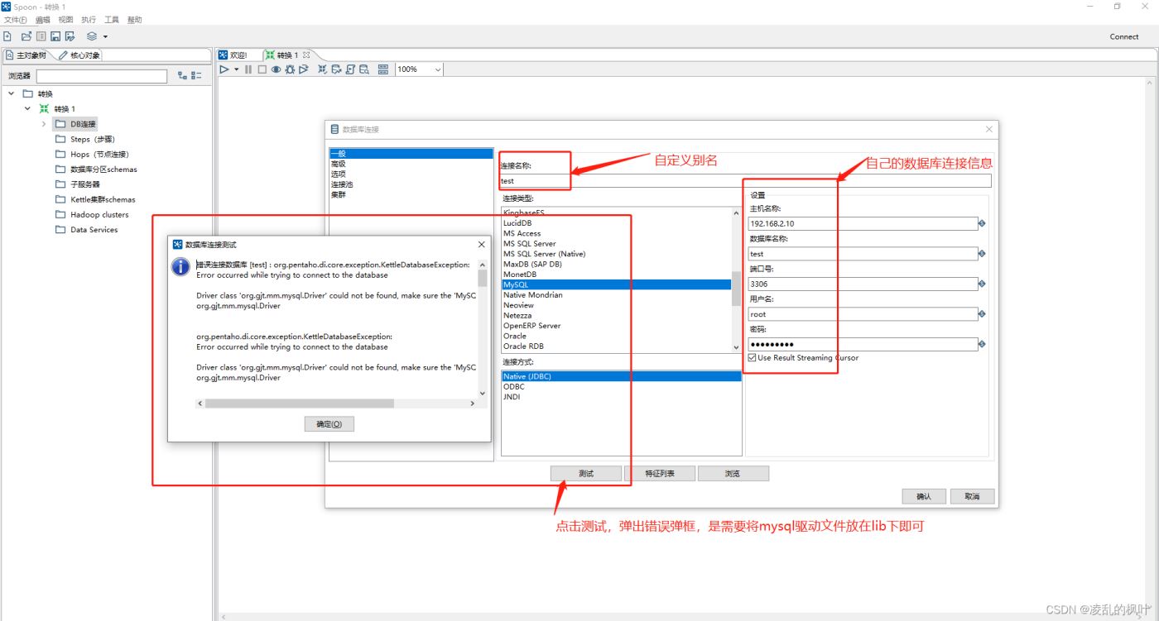Click the variable icon next to database name
This screenshot has height=621, width=1159.
pyautogui.click(x=983, y=254)
